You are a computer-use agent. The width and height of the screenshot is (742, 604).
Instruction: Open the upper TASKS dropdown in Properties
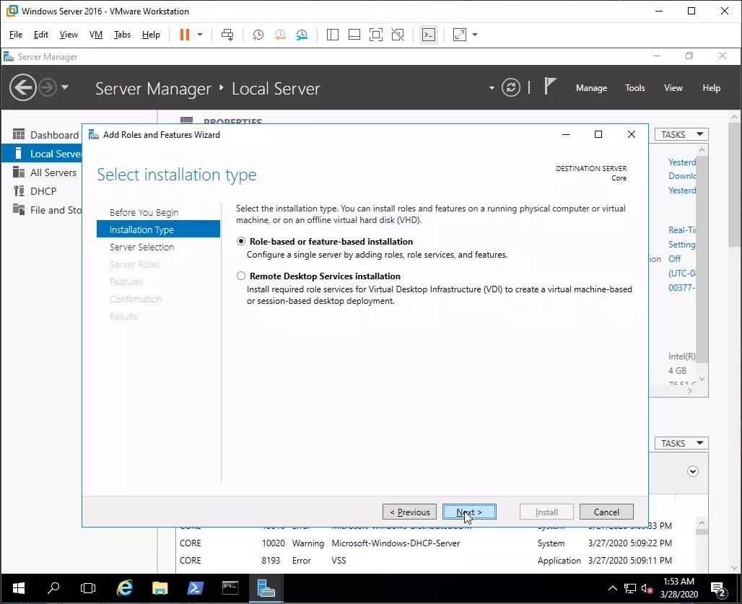pyautogui.click(x=681, y=135)
